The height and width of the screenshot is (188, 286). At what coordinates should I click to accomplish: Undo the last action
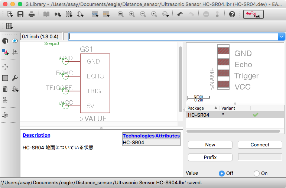point(180,14)
